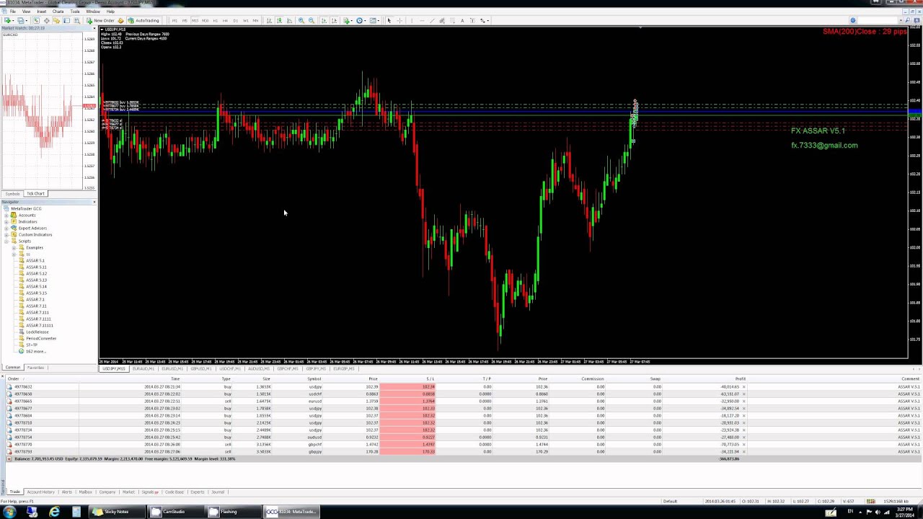923x519 pixels.
Task: Select the vertical line drawing tool
Action: [412, 20]
